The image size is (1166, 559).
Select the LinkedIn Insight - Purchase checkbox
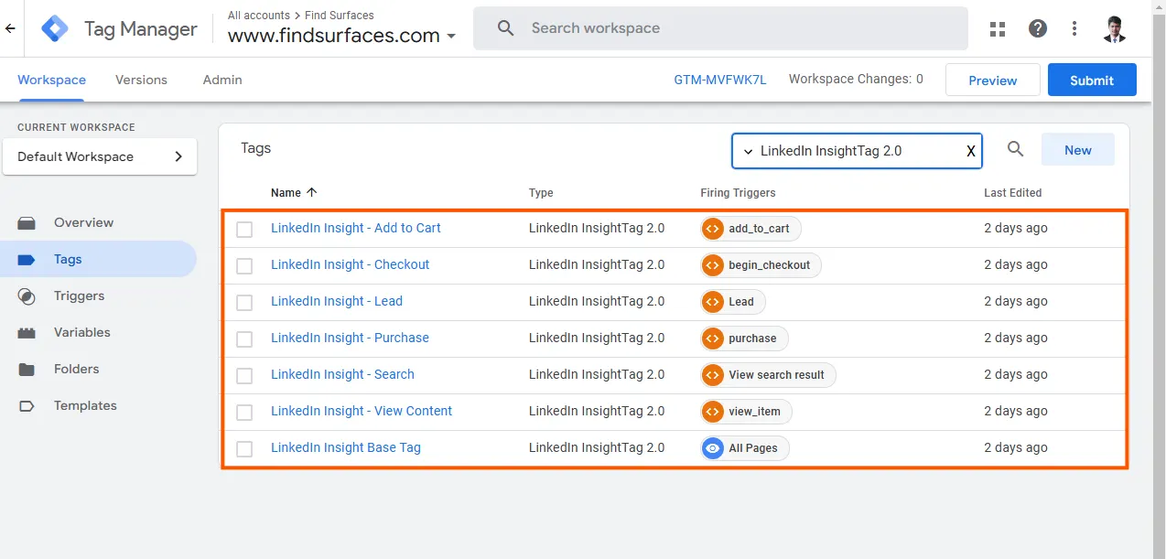[x=244, y=339]
